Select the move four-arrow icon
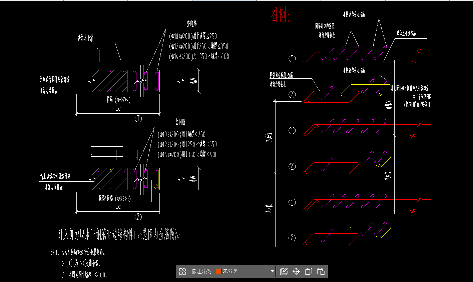This screenshot has width=473, height=282. pyautogui.click(x=296, y=271)
